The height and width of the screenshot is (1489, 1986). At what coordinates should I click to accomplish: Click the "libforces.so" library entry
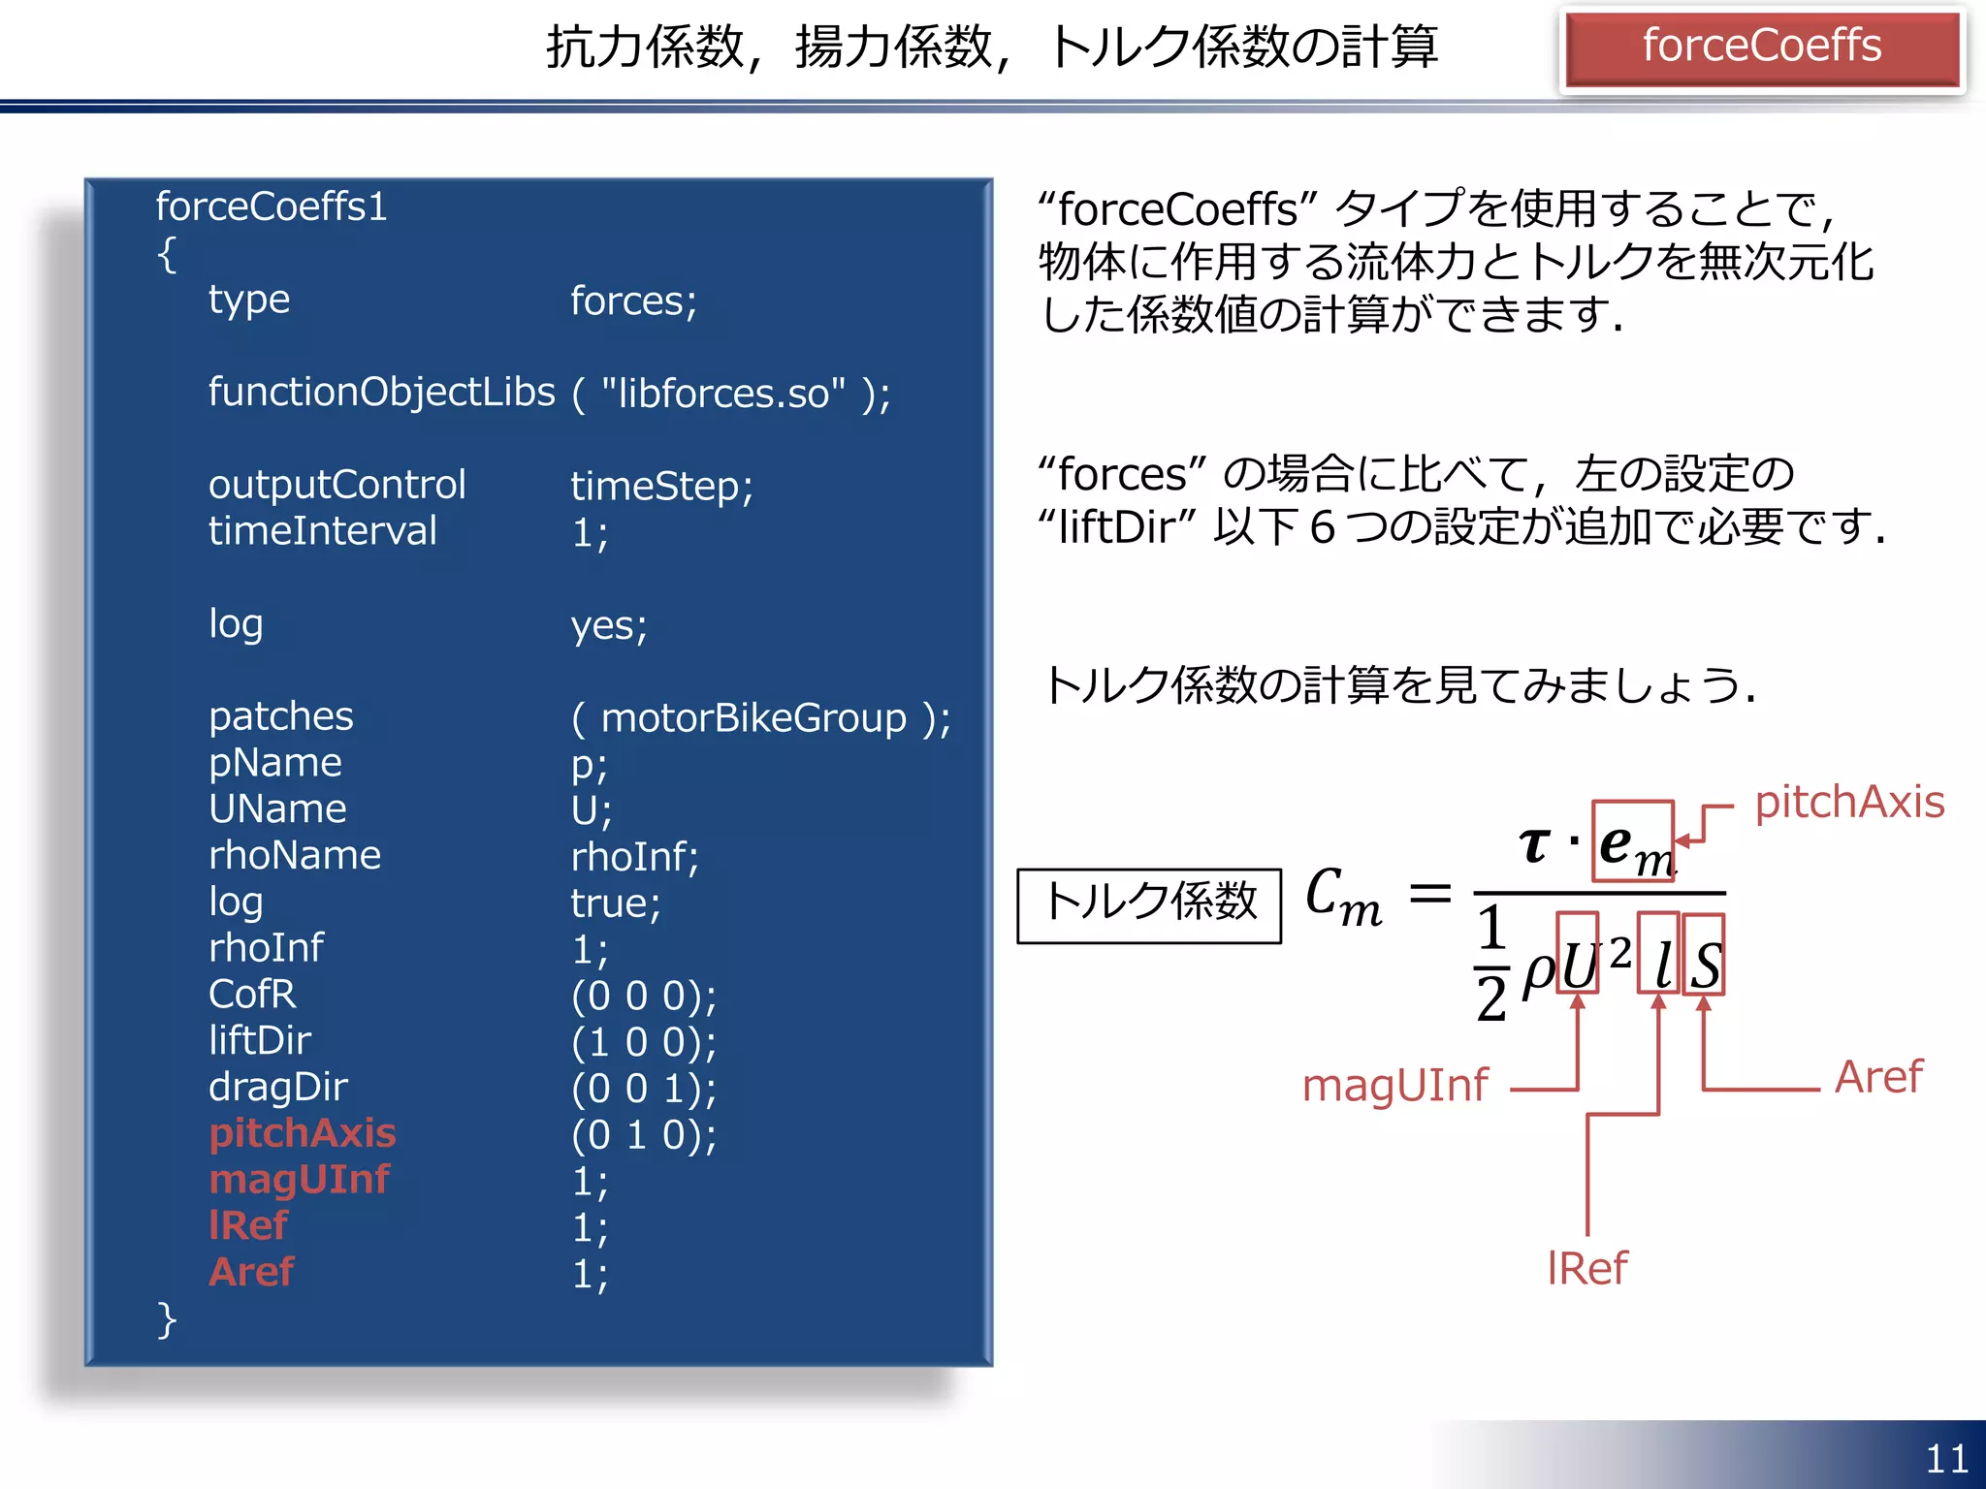click(722, 394)
